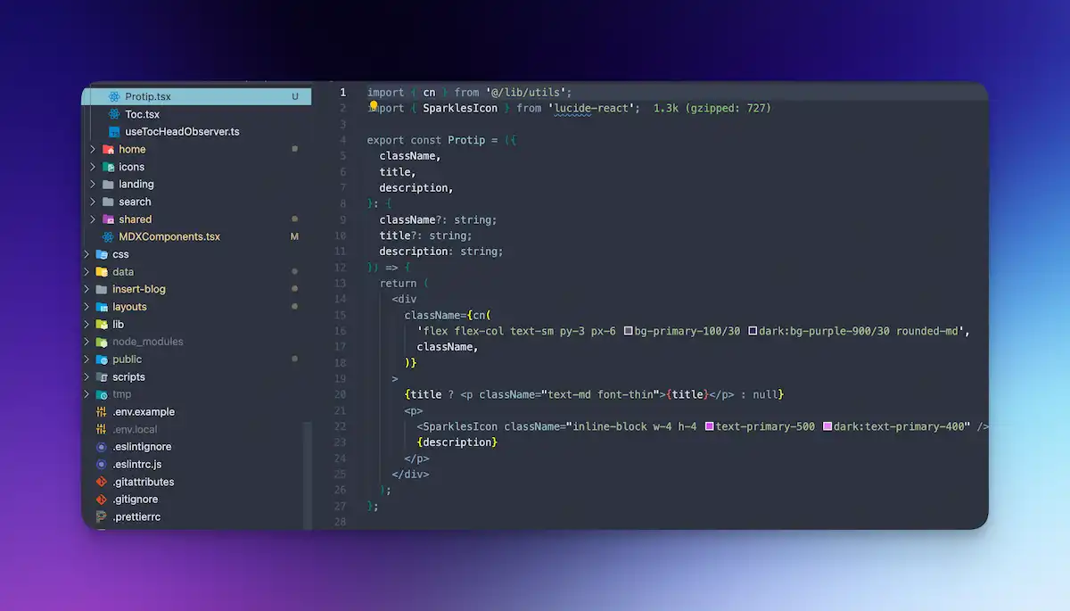1070x611 pixels.
Task: Expand the search folder
Action: 93,202
